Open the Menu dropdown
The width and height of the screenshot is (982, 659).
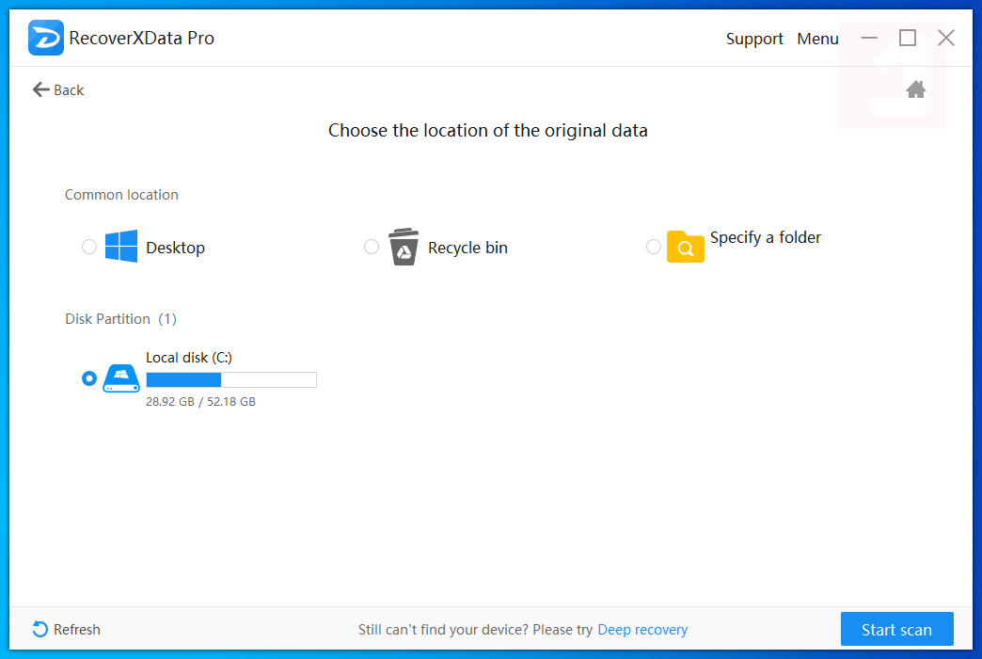(817, 39)
